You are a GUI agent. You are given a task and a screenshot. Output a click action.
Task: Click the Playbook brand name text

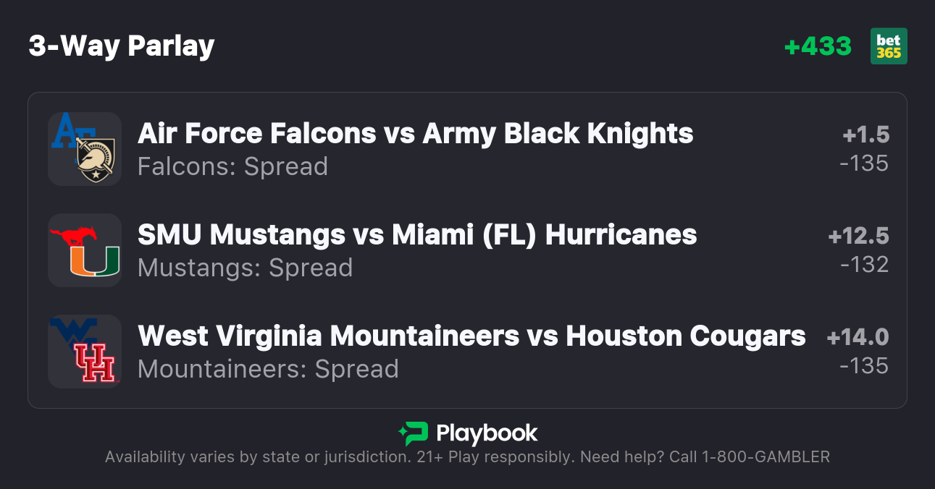pyautogui.click(x=487, y=433)
